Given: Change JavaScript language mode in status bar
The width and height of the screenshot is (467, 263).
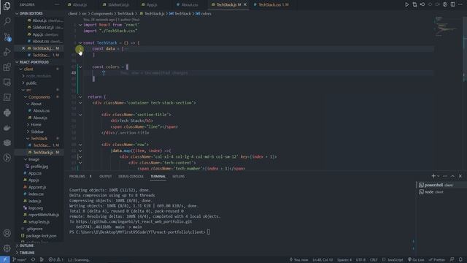Looking at the screenshot, I should pos(395,260).
